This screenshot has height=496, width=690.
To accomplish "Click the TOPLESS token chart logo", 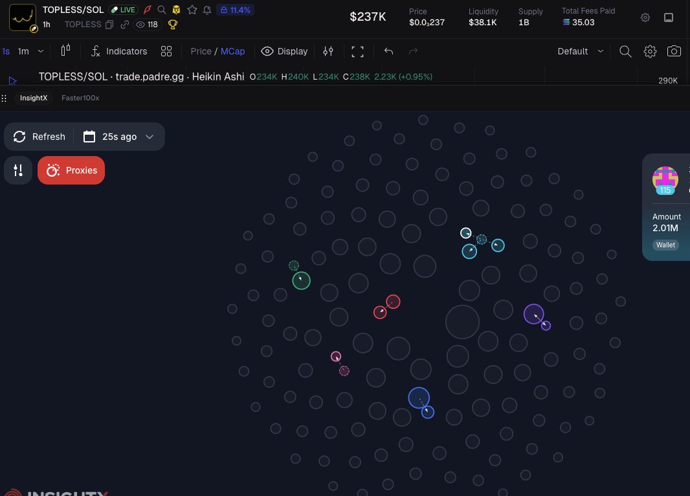I will point(23,17).
